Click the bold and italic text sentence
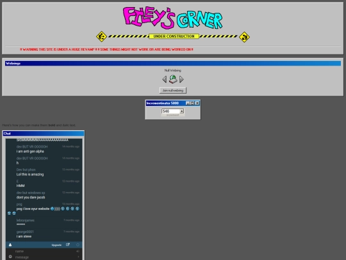 click(x=39, y=125)
